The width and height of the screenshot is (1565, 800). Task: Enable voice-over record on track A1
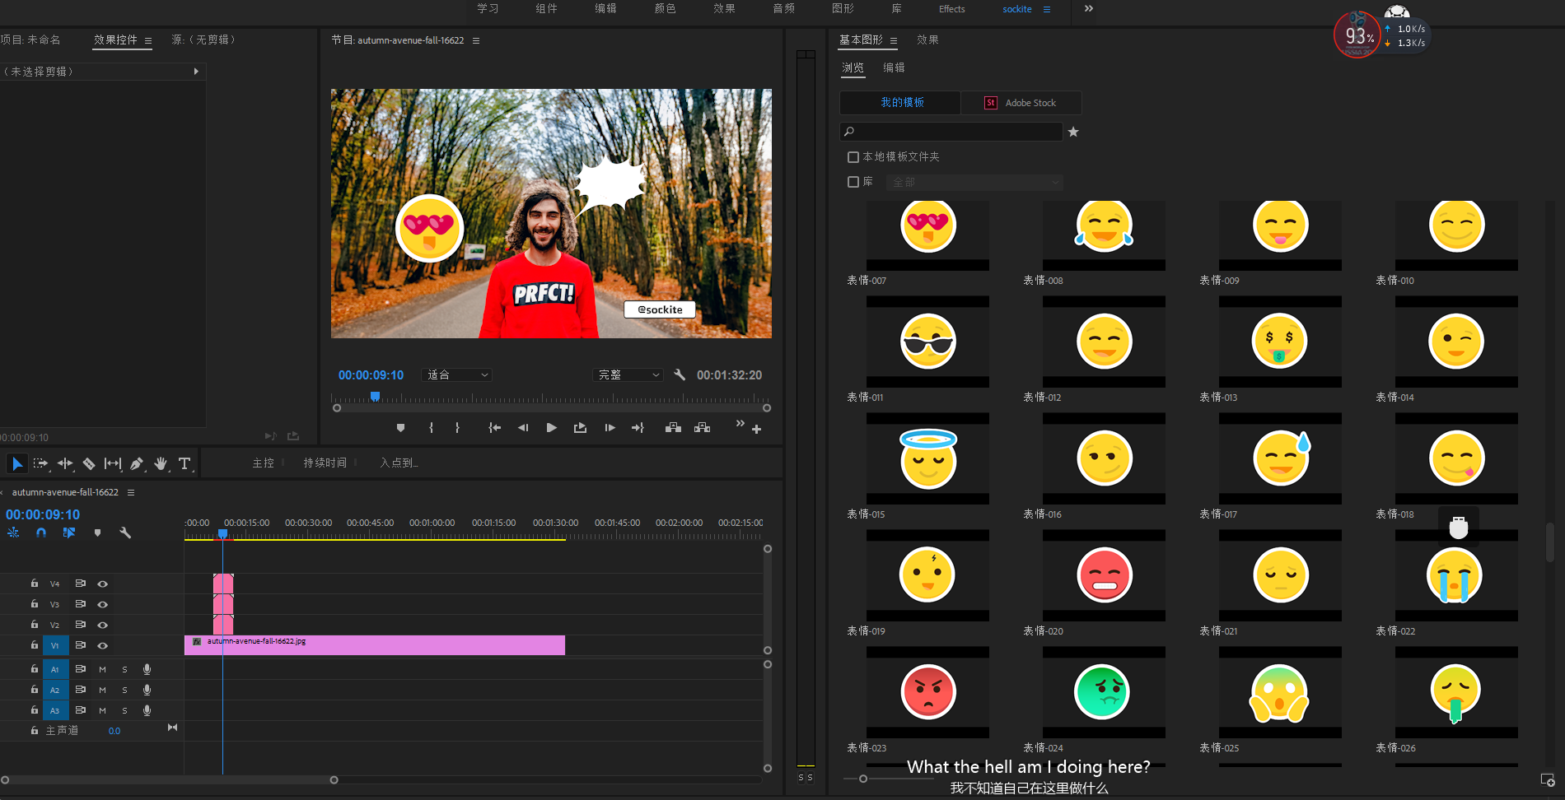coord(147,669)
